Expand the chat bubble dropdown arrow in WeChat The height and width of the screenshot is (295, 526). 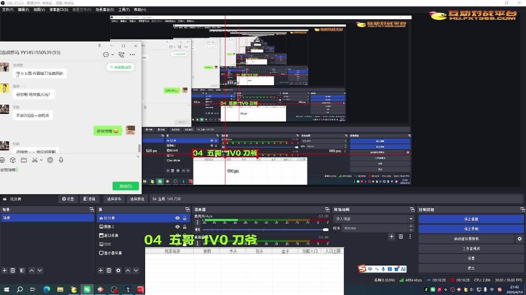tap(112, 55)
